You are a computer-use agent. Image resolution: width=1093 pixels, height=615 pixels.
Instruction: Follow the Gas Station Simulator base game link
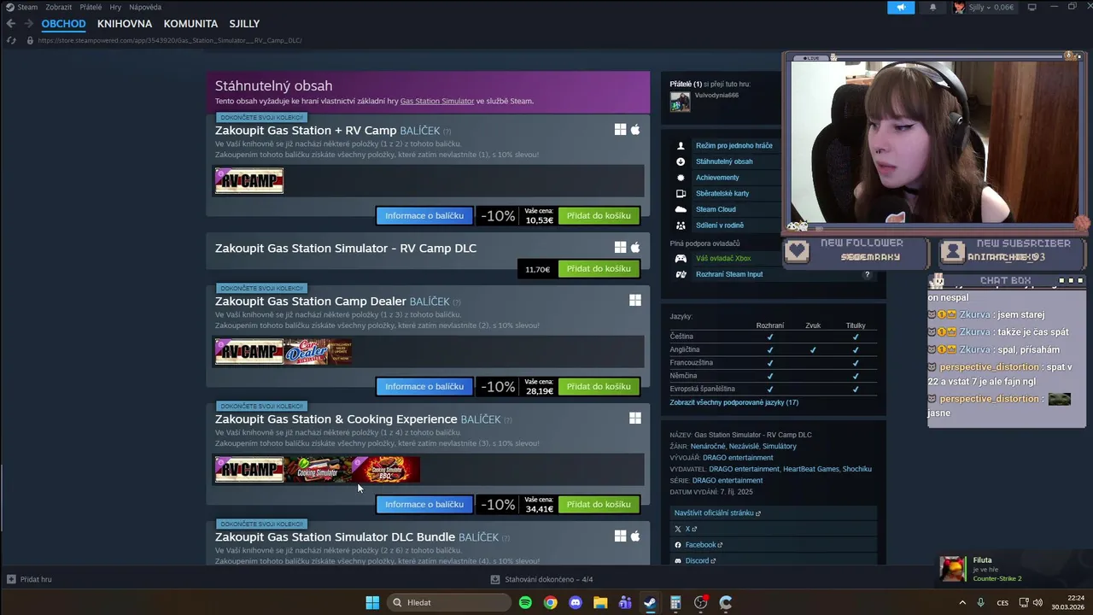(x=436, y=101)
